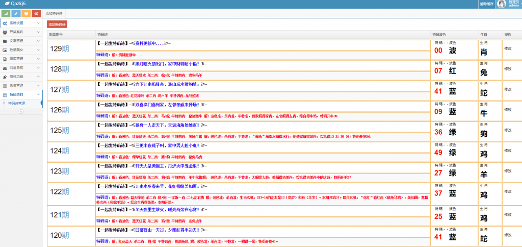The height and width of the screenshot is (247, 522).
Task: Collapse the 特码资料 sidebar section
Action: pos(20,94)
